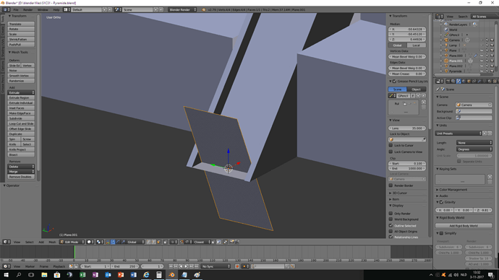Screen dimensions: 499x280
Task: Click the snap magnet icon
Action: [x=182, y=242]
